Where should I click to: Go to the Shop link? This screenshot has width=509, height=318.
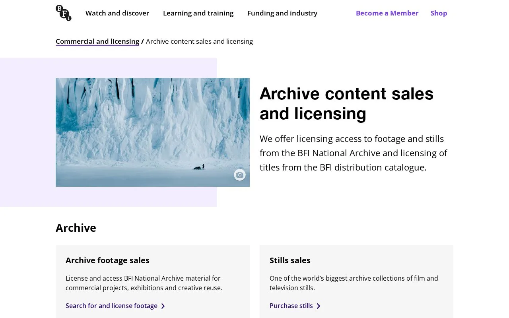tap(439, 13)
